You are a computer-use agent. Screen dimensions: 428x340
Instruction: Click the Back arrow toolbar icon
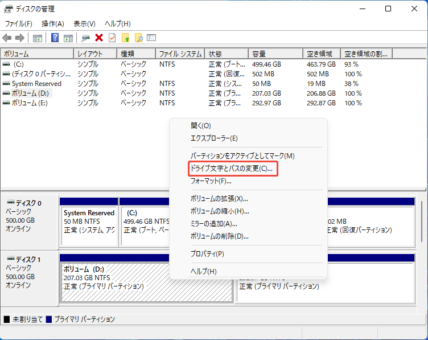[7, 38]
